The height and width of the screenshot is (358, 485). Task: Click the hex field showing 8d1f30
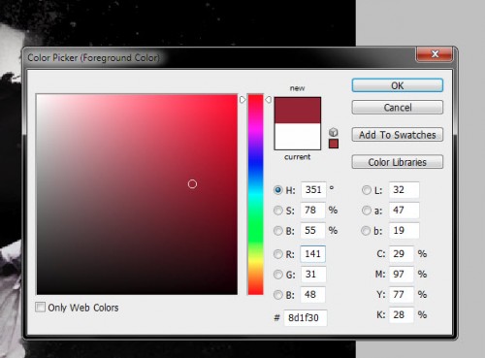pos(306,318)
